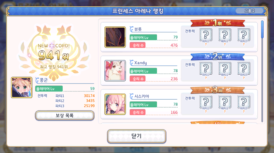This screenshot has width=274, height=153.
Task: Click the 1위 red rank ribbon
Action: [218, 23]
